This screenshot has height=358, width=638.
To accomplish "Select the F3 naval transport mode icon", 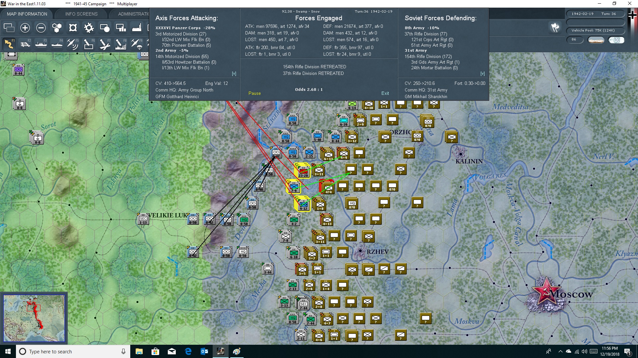I will coord(41,44).
